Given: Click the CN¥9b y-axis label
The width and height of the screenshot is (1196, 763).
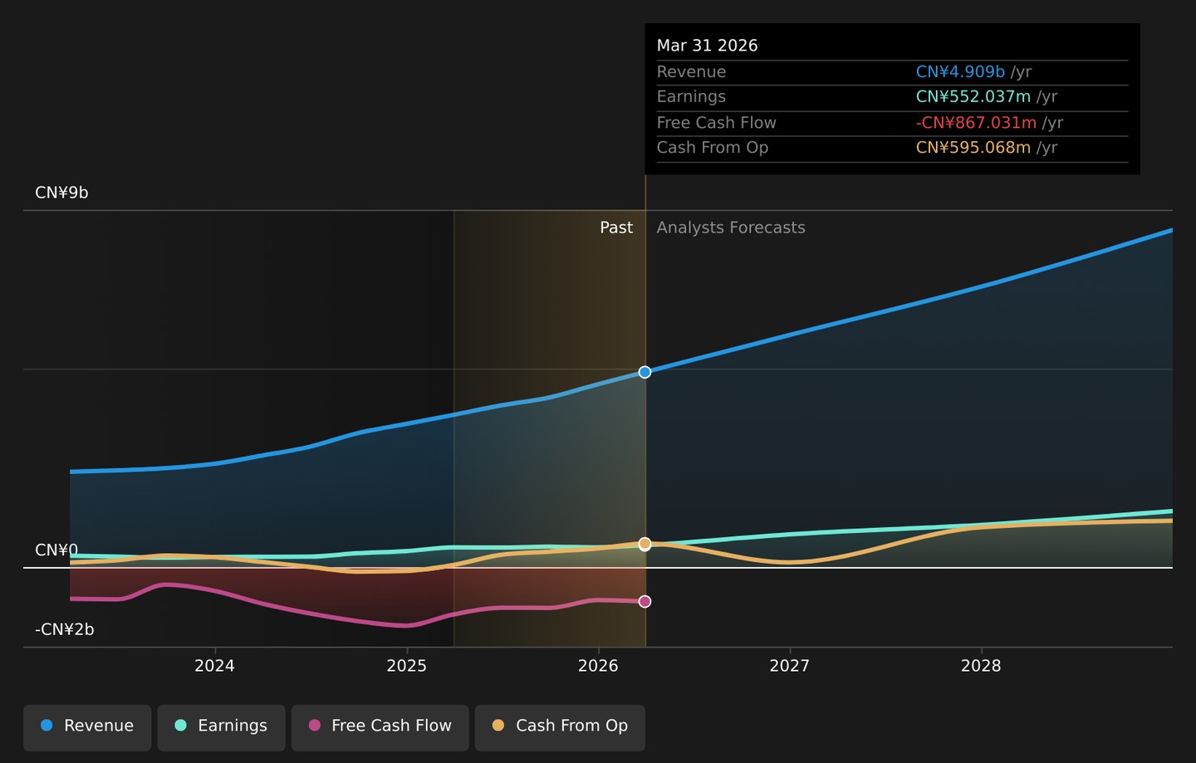Looking at the screenshot, I should click(61, 193).
